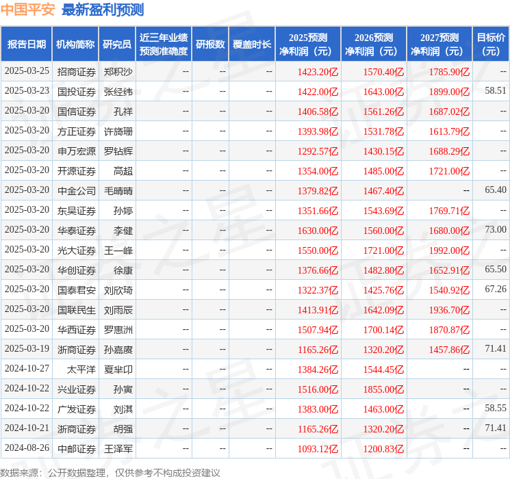This screenshot has width=510, height=479.
Task: Select the 报告日期 column header
Action: pyautogui.click(x=26, y=44)
